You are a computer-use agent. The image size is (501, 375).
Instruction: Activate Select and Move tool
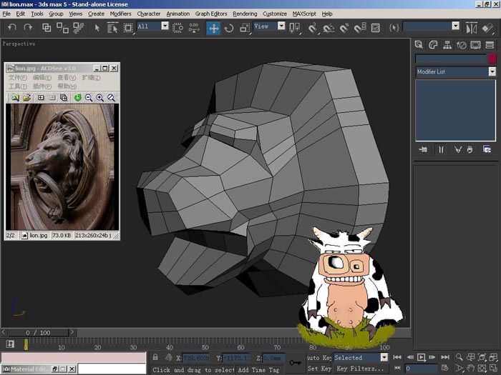[x=213, y=28]
